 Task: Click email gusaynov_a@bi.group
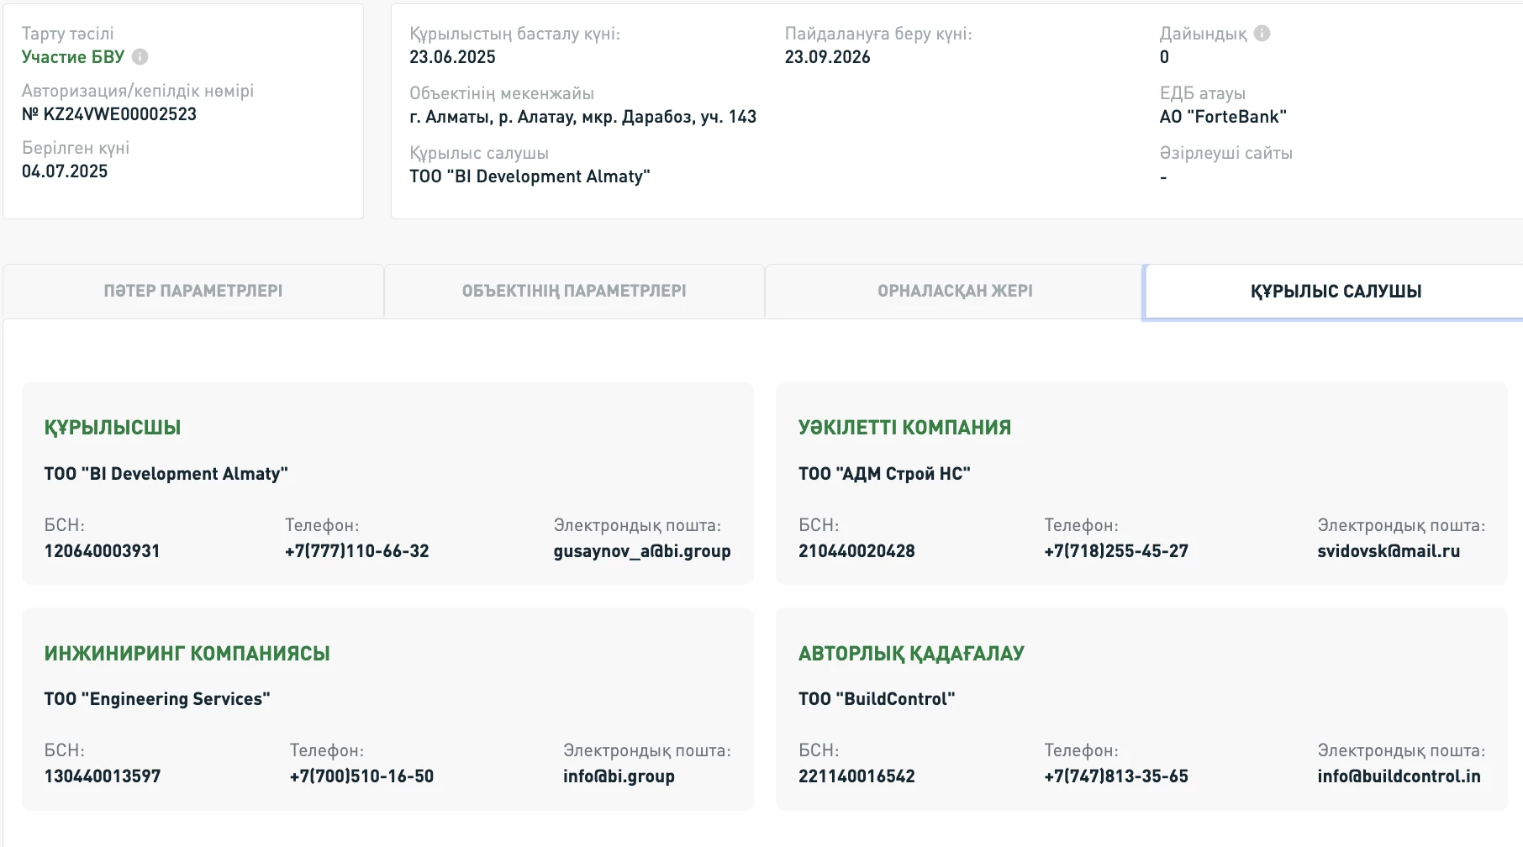click(641, 551)
